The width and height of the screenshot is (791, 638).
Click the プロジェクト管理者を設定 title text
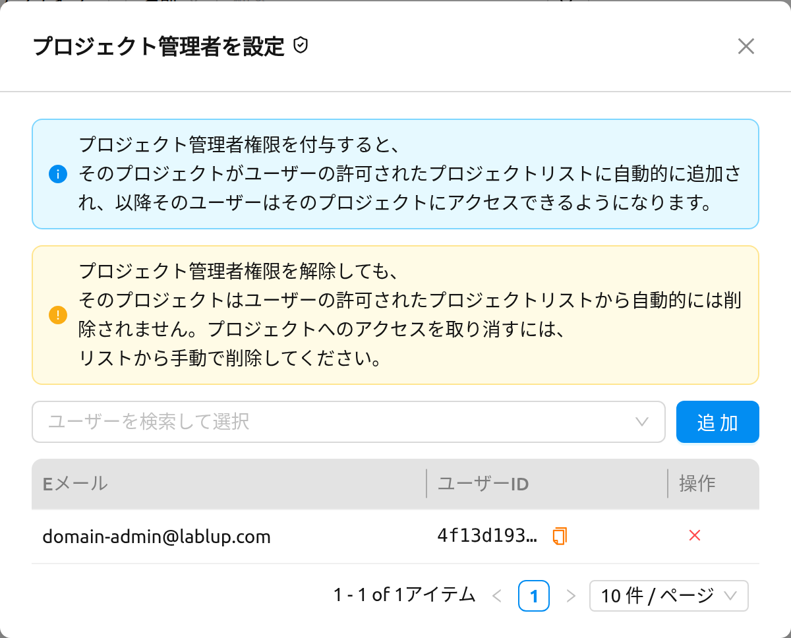point(159,47)
